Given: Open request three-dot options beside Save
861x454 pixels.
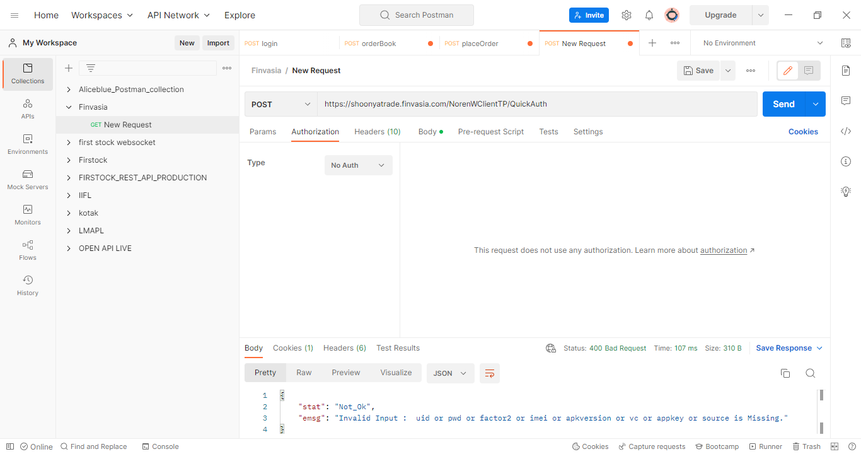Looking at the screenshot, I should point(751,71).
